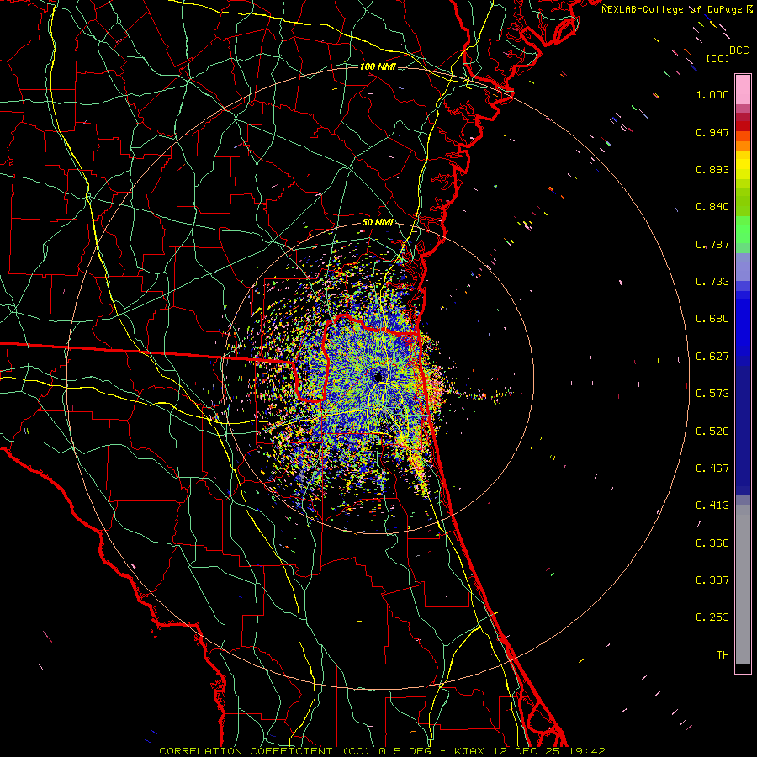Click the DCC product label

coord(739,50)
